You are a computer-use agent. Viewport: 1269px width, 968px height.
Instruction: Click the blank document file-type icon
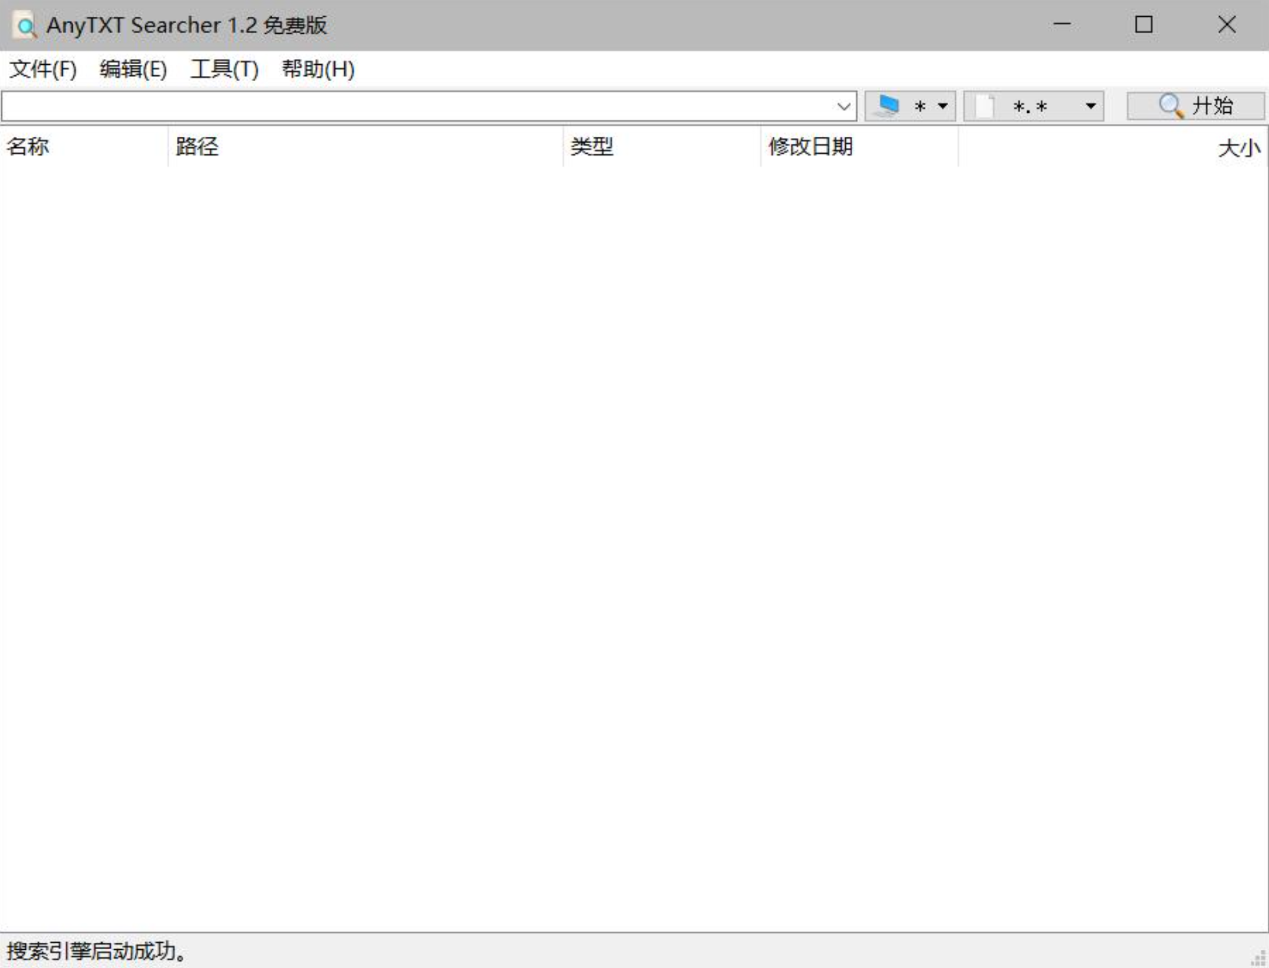coord(985,106)
